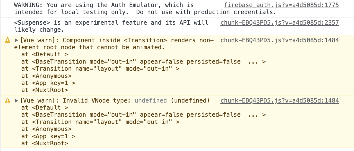Click 'at <Anonymous>' line in Invalid VNode warning
Image resolution: width=354 pixels, height=151 pixels.
coord(46,129)
